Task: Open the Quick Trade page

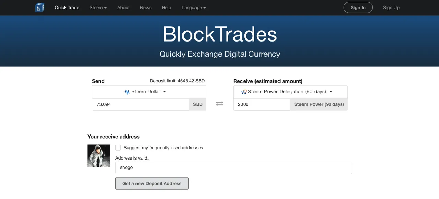Action: [67, 8]
